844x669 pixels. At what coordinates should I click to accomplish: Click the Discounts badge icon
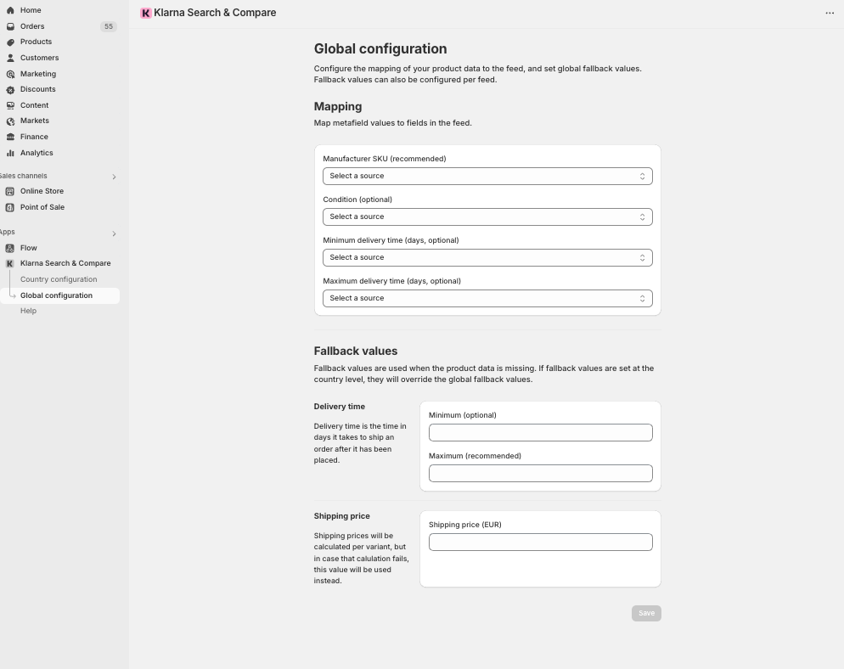10,89
